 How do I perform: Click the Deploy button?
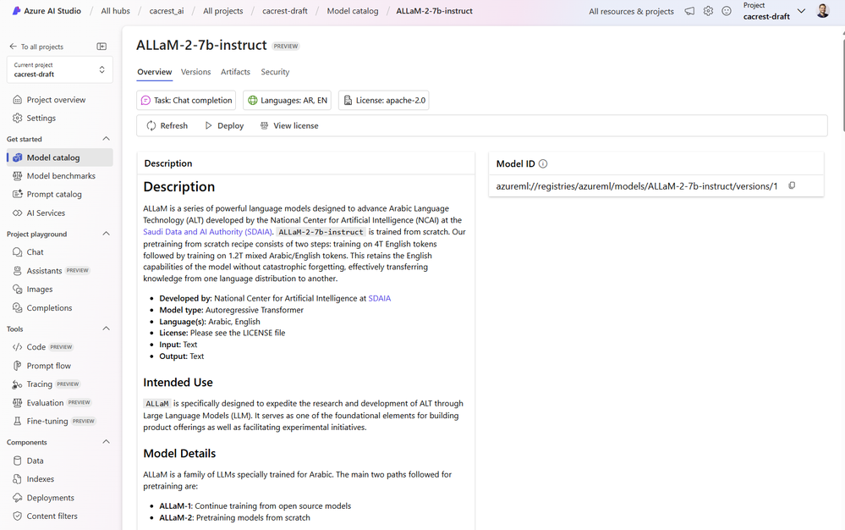tap(224, 125)
